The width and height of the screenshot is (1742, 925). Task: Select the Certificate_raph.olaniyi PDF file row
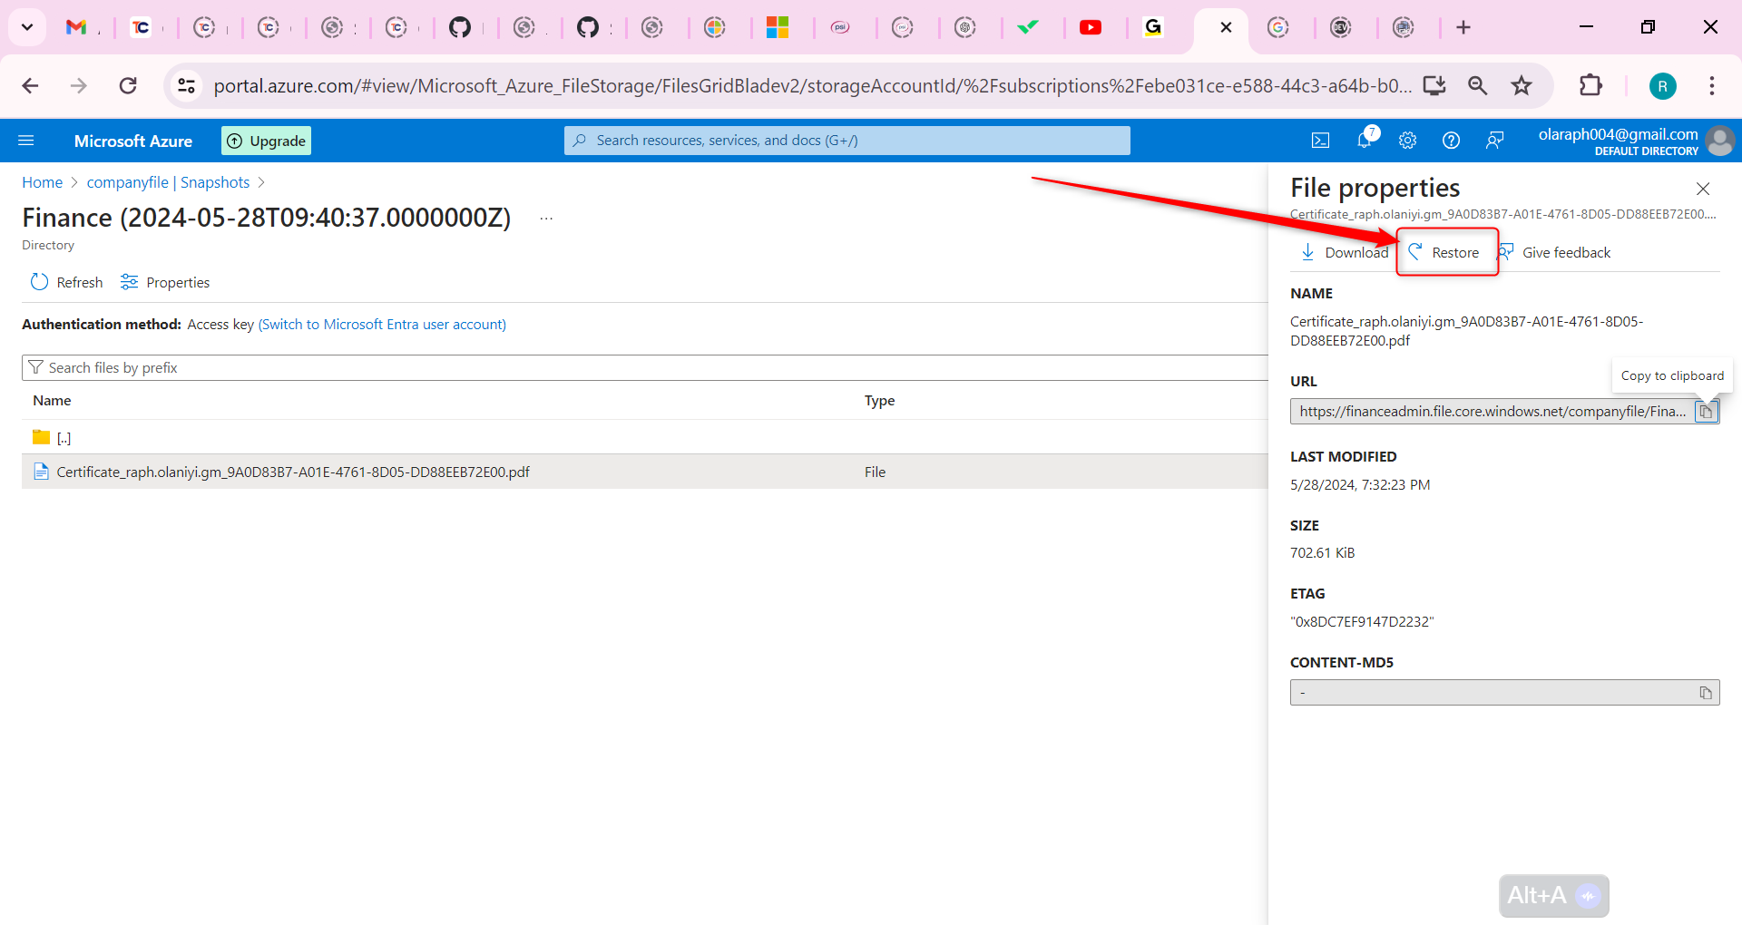645,472
